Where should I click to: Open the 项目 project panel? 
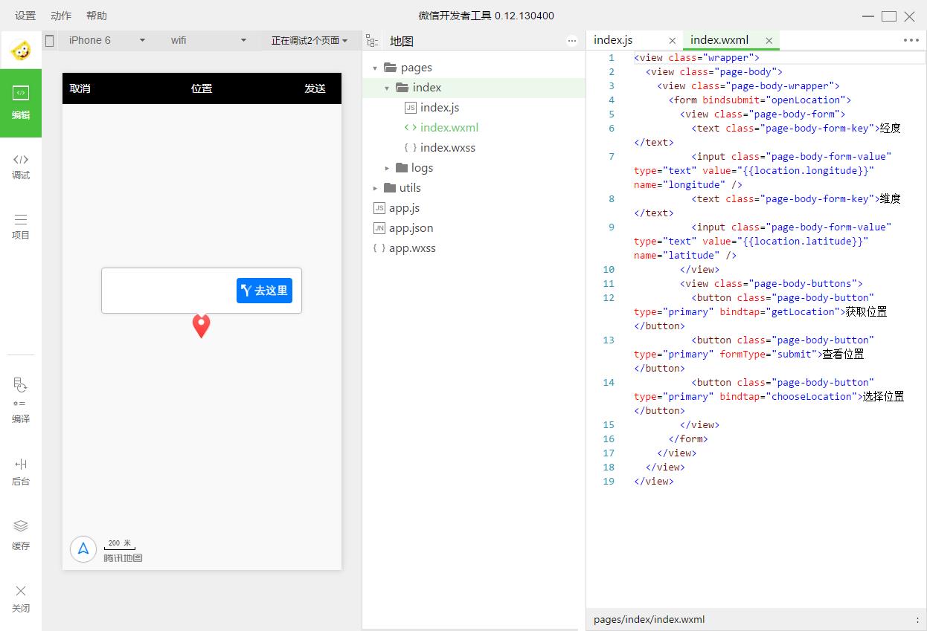click(x=21, y=227)
